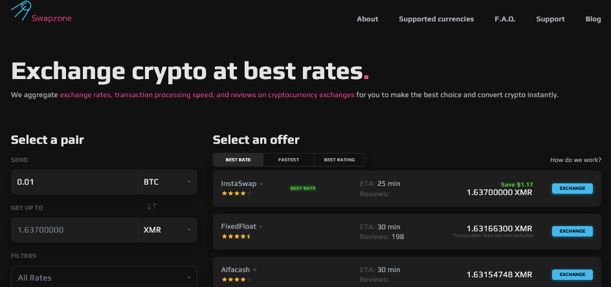Viewport: 611px width, 287px height.
Task: Open How do we work link
Action: tap(575, 160)
